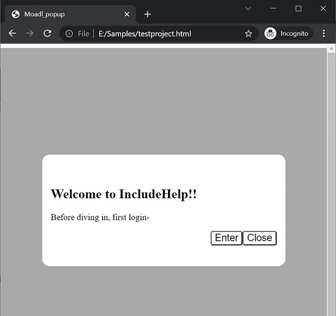The image size is (336, 316).
Task: Click the 'Welcome to IncludeHelp!!' heading
Action: [x=123, y=194]
